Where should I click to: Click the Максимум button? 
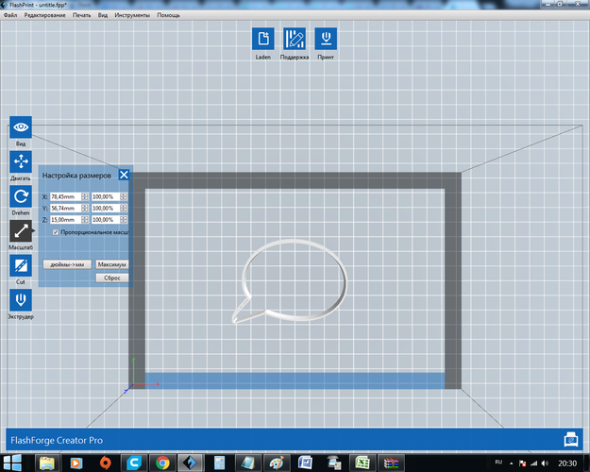coord(111,264)
